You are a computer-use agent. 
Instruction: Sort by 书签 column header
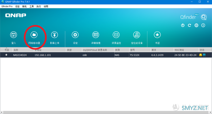tap(7, 50)
